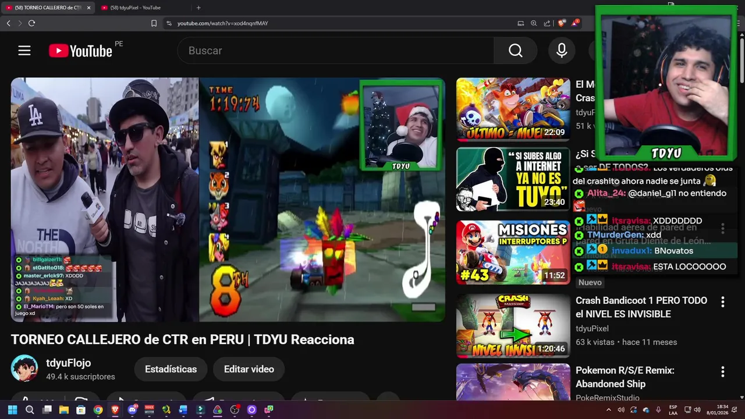
Task: Click the 49.4 k suscriptores text
Action: click(80, 377)
